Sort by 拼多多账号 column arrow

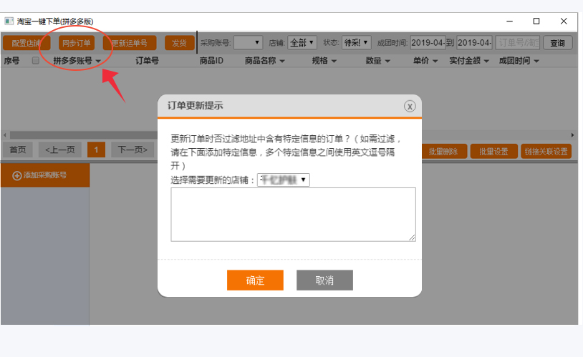[98, 61]
